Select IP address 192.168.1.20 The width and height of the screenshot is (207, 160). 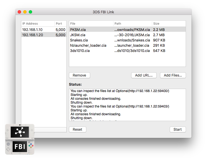click(32, 35)
